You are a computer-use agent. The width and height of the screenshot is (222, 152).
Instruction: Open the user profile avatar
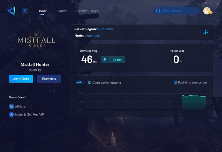[x=207, y=11]
